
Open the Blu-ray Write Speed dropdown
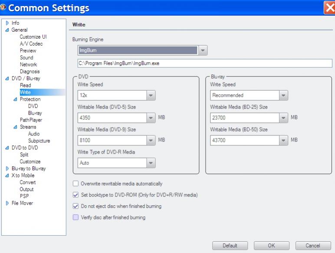[x=283, y=95]
